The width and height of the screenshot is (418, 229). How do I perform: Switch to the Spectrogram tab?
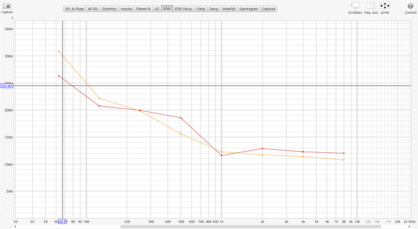(x=248, y=9)
